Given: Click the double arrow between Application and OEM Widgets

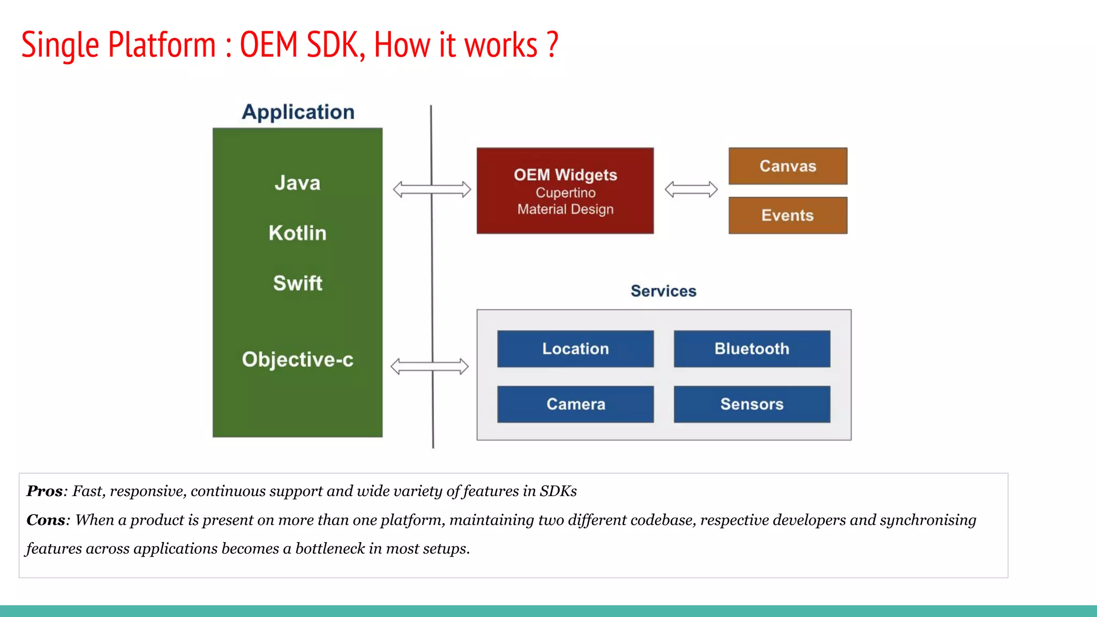Looking at the screenshot, I should click(432, 189).
